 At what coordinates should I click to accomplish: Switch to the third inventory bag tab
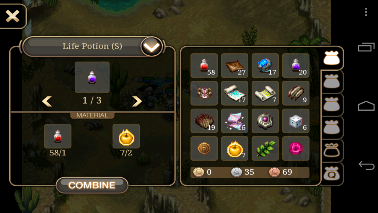332,105
